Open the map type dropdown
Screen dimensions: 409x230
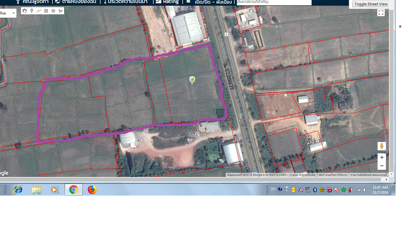coord(8,13)
